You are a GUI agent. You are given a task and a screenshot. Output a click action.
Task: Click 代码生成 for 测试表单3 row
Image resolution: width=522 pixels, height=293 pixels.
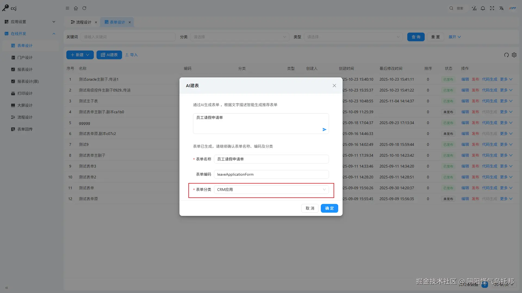point(490,166)
